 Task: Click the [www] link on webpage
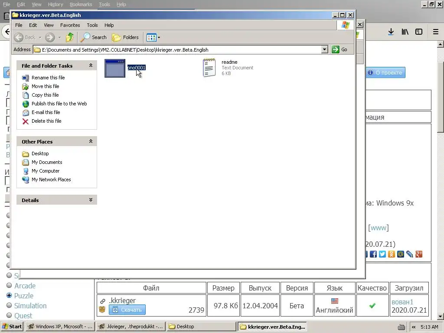click(x=378, y=228)
